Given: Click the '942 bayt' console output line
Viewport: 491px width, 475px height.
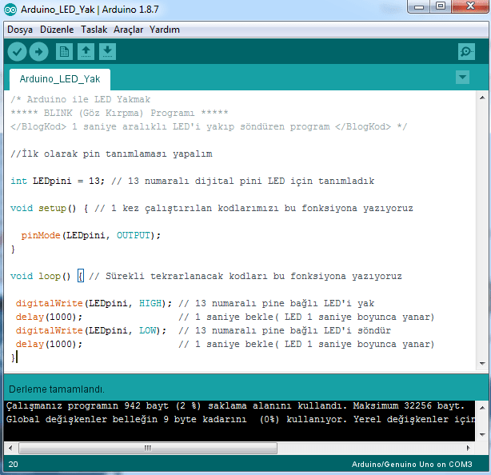Looking at the screenshot, I should point(235,405).
